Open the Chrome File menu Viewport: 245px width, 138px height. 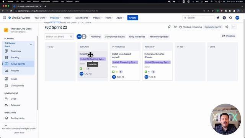tap(17, 2)
